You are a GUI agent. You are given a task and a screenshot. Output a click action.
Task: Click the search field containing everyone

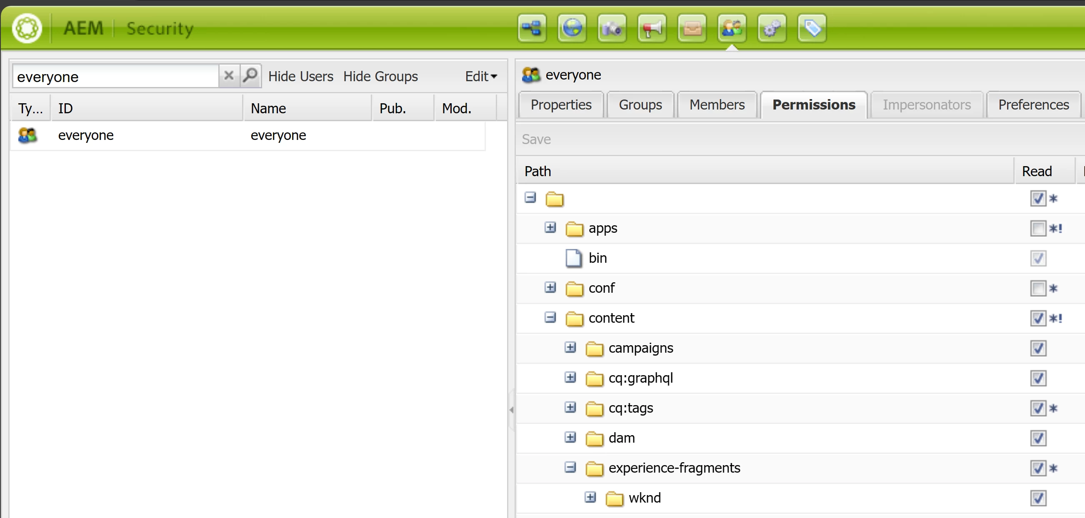[116, 77]
